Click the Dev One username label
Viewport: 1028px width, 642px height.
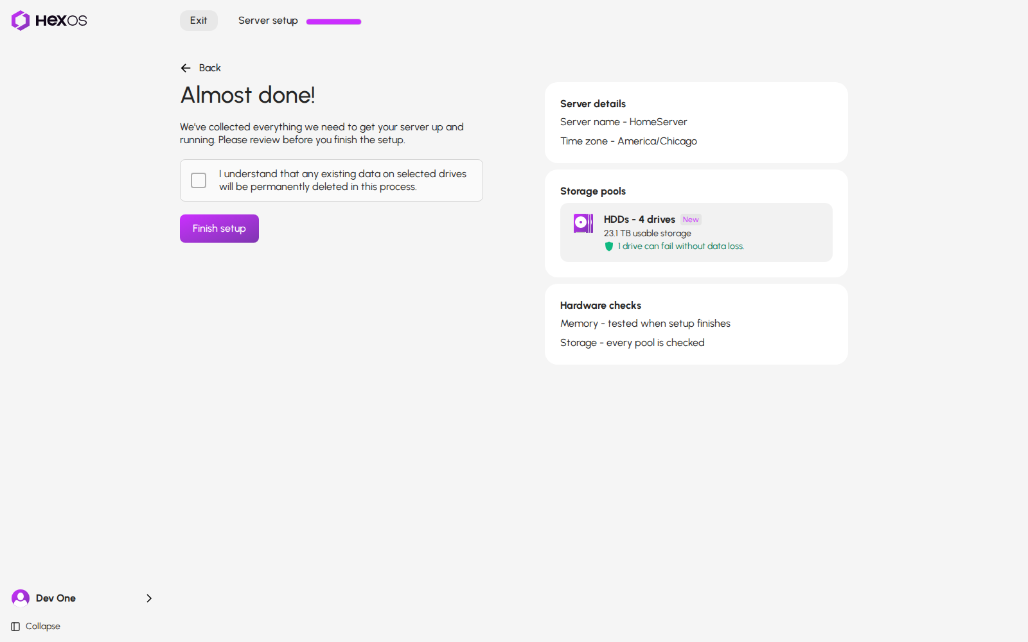pyautogui.click(x=56, y=598)
